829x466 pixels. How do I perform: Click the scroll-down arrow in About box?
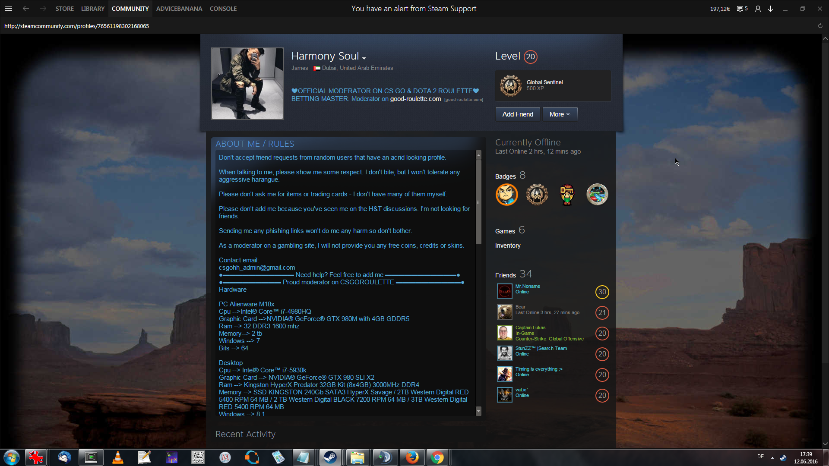point(478,411)
